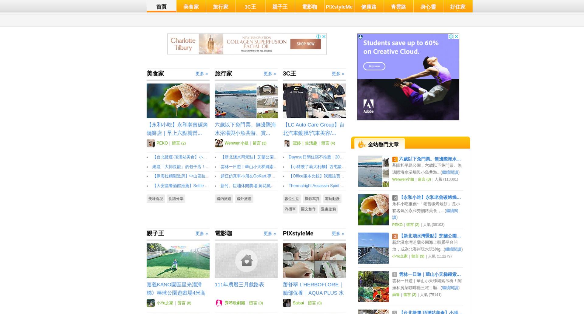Viewport: 584px width, 314px height.
Task: Open hot article ranked 2 flatbread thumbnail
Action: tap(373, 210)
